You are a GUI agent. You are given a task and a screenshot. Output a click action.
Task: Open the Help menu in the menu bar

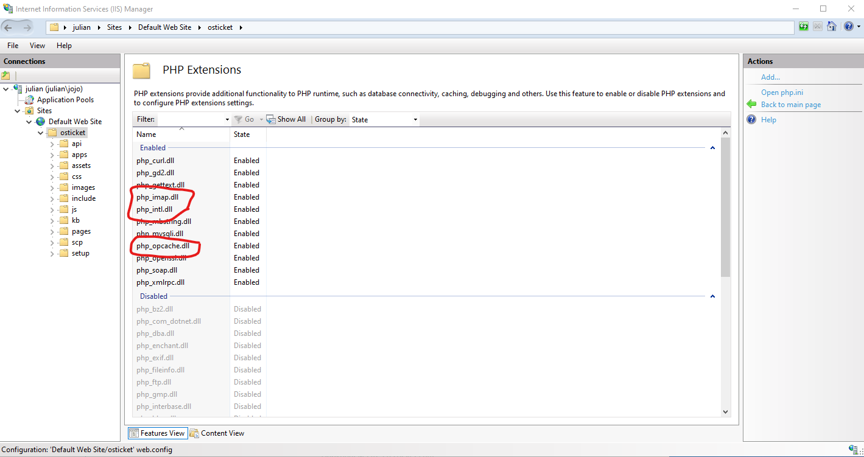point(64,46)
